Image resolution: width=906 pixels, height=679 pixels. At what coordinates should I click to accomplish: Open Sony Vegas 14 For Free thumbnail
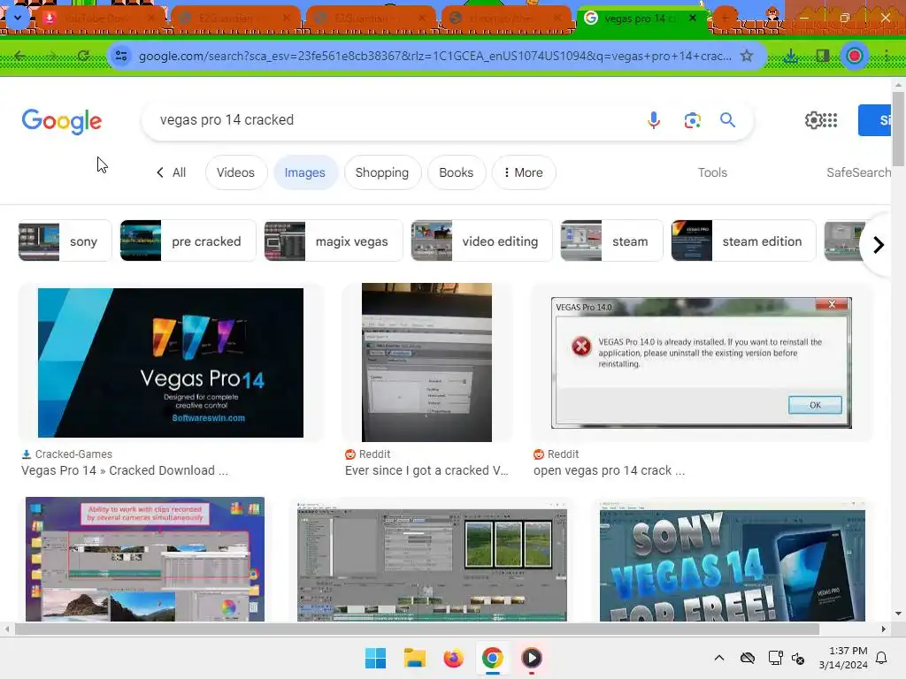(x=732, y=561)
